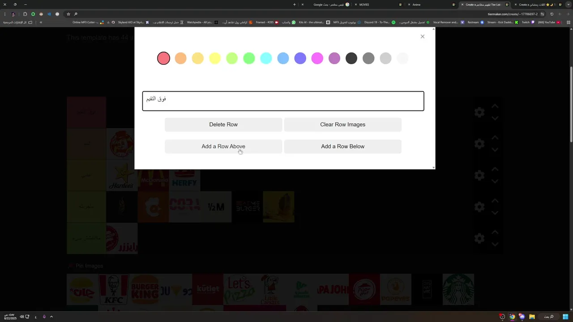Move top tier row down arrow
The width and height of the screenshot is (573, 322).
495,118
